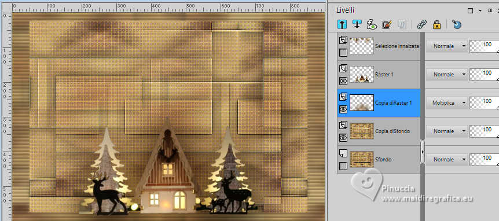Open Moltiplica blend mode dropdown
This screenshot has width=499, height=221.
(x=446, y=103)
